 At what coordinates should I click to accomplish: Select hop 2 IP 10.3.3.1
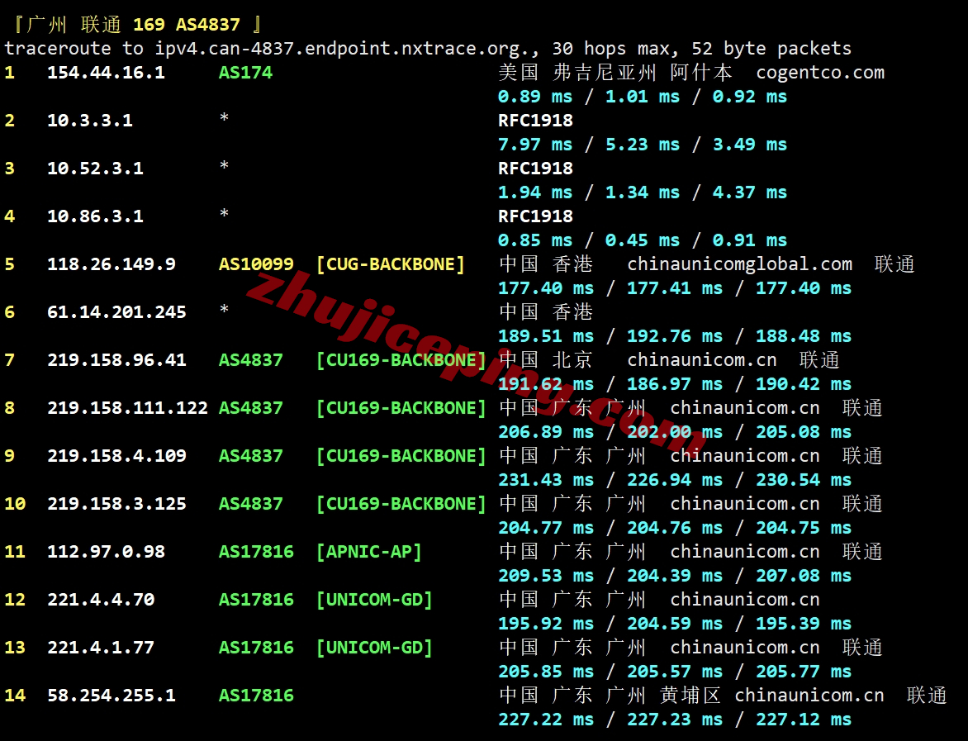90,121
